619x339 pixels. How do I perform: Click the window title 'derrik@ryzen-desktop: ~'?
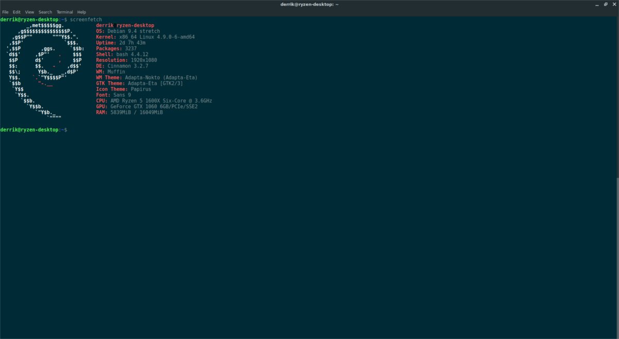[309, 4]
